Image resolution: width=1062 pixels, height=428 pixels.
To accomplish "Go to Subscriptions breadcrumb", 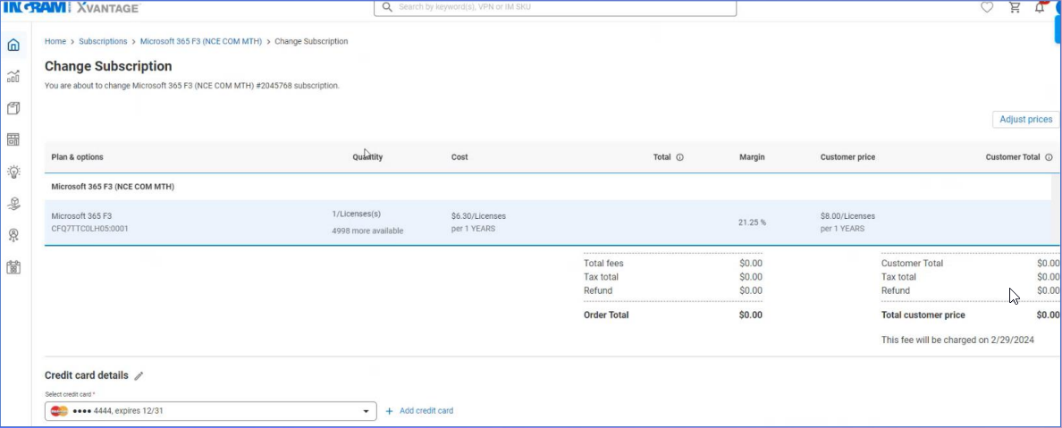I will [103, 41].
